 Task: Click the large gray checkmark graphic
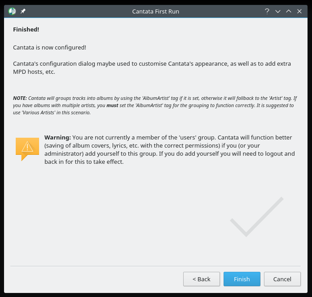pyautogui.click(x=256, y=217)
